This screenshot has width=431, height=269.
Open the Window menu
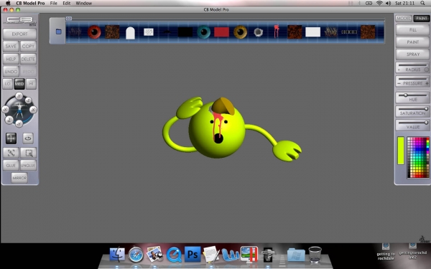tap(84, 3)
